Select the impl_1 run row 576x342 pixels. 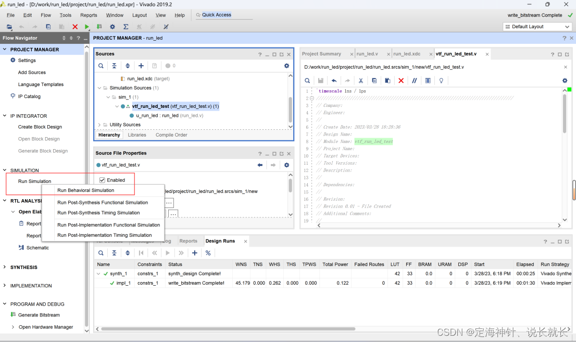pyautogui.click(x=333, y=283)
